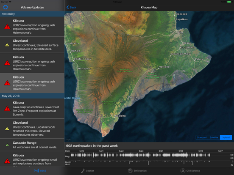
Task: Click the Captain Cook map label
Action: pos(83,59)
